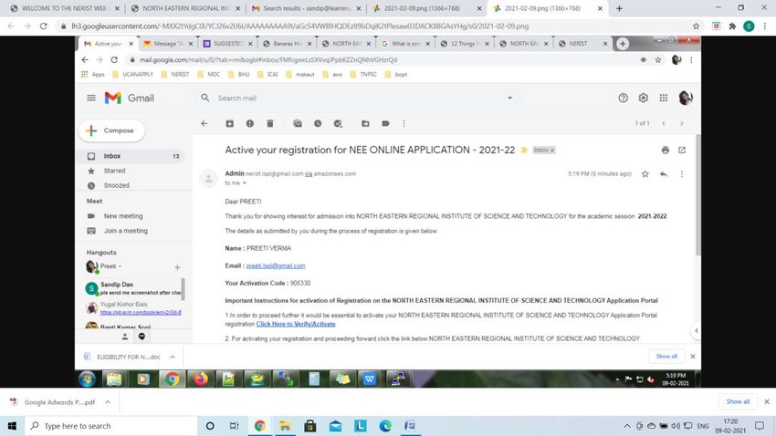Click Join a meeting
776x436 pixels.
pyautogui.click(x=126, y=231)
